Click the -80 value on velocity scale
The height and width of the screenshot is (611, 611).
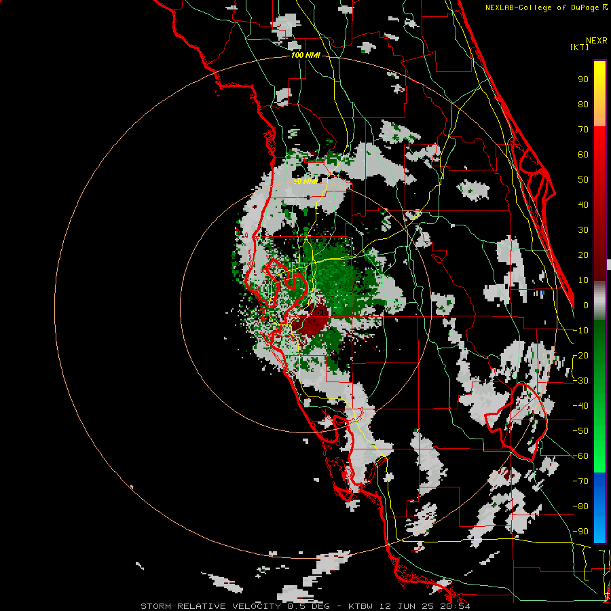click(x=580, y=506)
